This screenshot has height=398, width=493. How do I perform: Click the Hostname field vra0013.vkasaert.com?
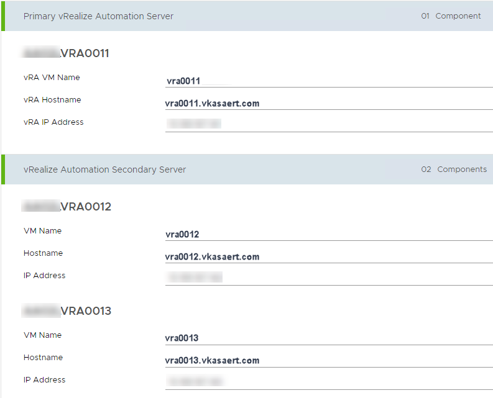click(x=328, y=361)
